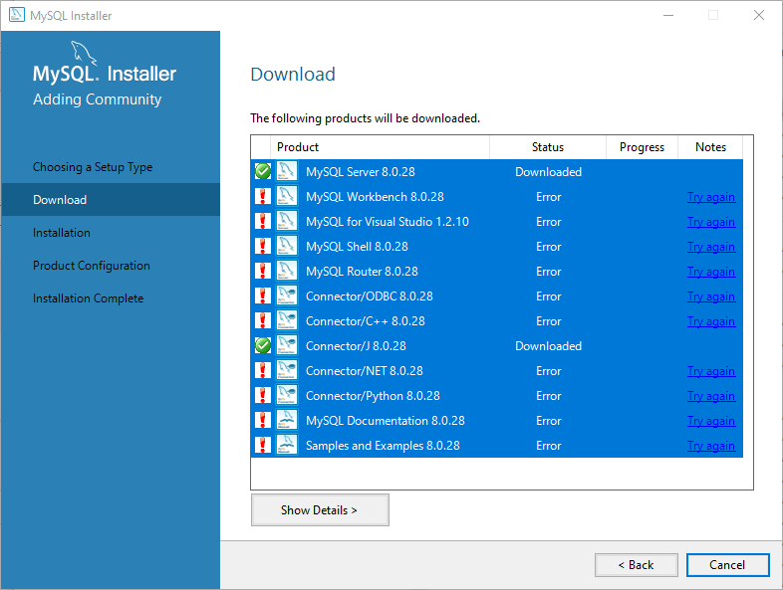
Task: Retry Connector/Python download via Try again
Action: click(711, 396)
